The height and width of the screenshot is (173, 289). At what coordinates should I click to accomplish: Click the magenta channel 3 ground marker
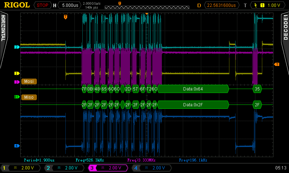(x=17, y=82)
